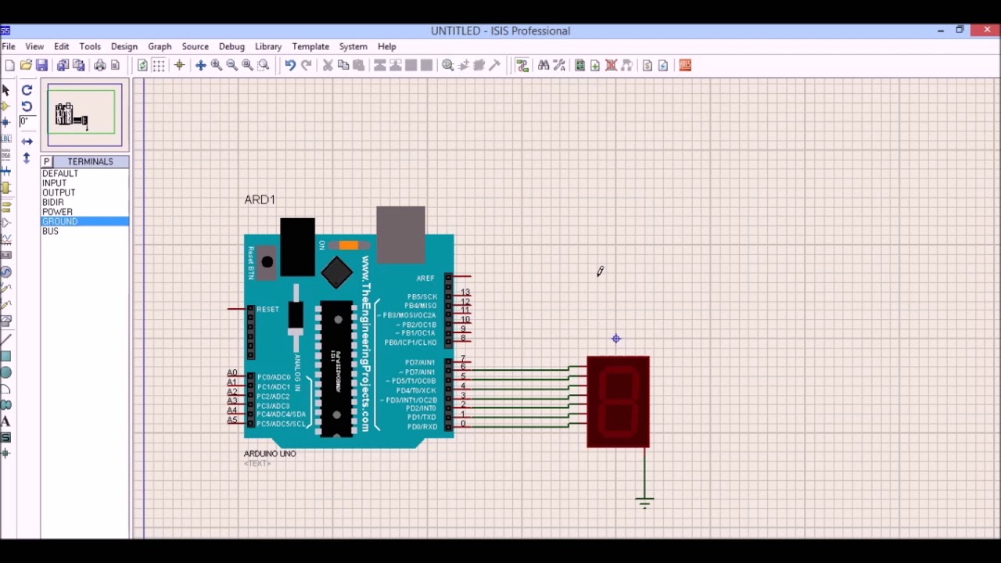1001x563 pixels.
Task: Open the Help menu
Action: [387, 47]
